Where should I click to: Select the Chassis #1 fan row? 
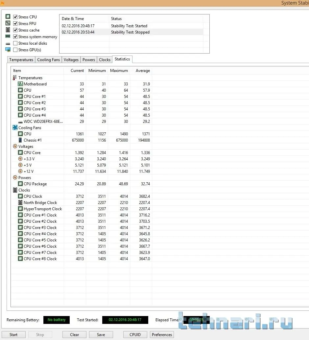[82, 140]
